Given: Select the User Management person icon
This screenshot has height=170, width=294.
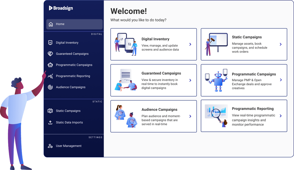Looking at the screenshot, I should coord(50,146).
